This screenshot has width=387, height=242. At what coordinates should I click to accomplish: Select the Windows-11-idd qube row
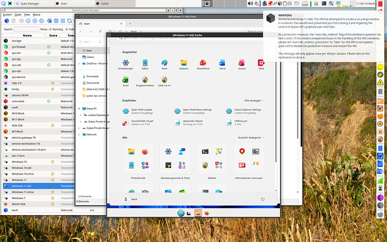pos(39,186)
